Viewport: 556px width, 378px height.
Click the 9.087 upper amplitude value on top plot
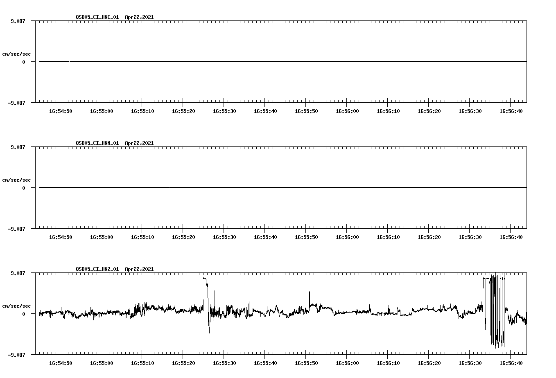[18, 21]
